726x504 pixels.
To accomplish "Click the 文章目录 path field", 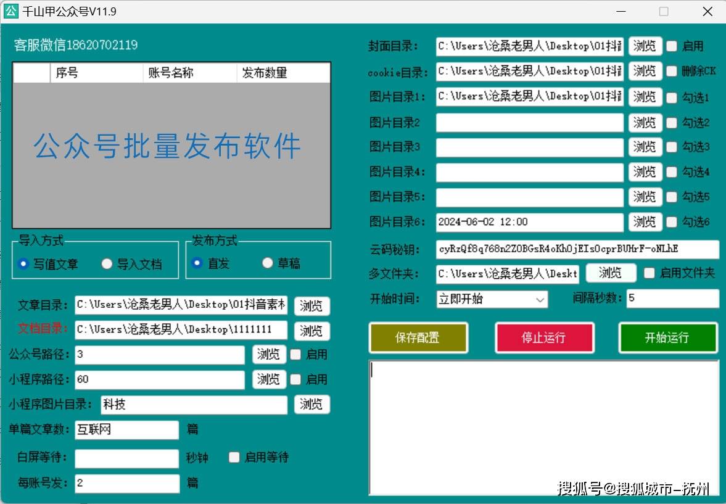I will pyautogui.click(x=181, y=305).
